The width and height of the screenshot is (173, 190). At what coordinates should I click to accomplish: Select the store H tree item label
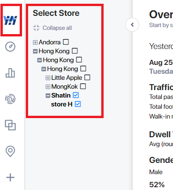pyautogui.click(x=62, y=104)
